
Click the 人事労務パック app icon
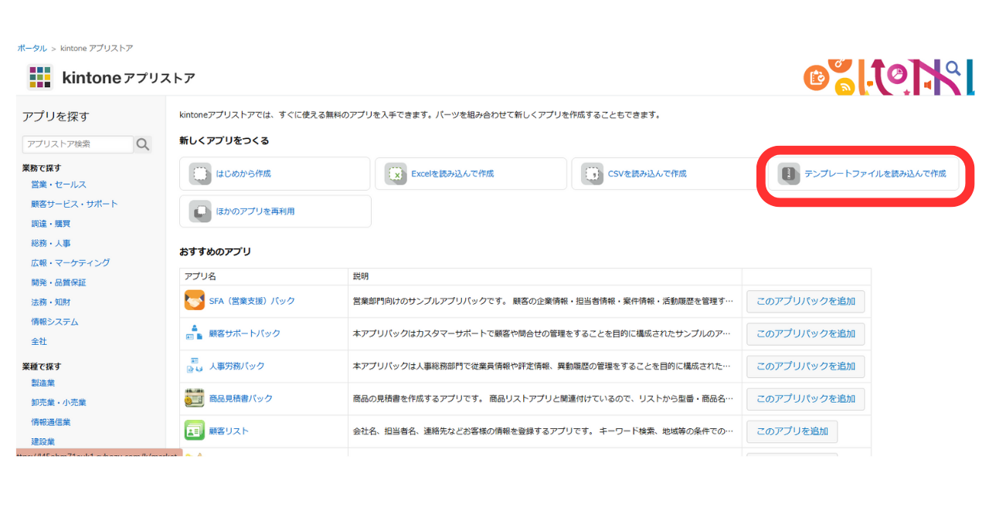(194, 366)
